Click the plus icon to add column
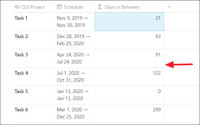The height and width of the screenshot is (125, 200). (169, 7)
